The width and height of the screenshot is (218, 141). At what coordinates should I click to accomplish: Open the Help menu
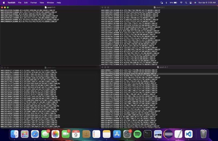pyautogui.click(x=59, y=3)
